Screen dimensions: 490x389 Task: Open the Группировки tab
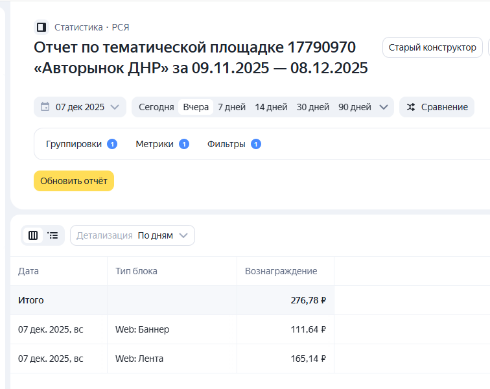pyautogui.click(x=74, y=144)
